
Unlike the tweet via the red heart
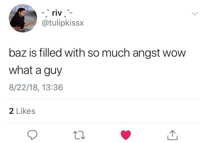126,135
